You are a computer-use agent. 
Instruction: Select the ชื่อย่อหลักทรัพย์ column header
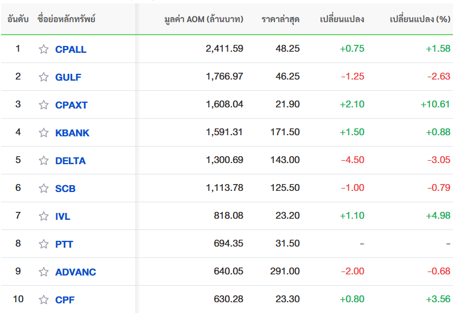pos(66,19)
